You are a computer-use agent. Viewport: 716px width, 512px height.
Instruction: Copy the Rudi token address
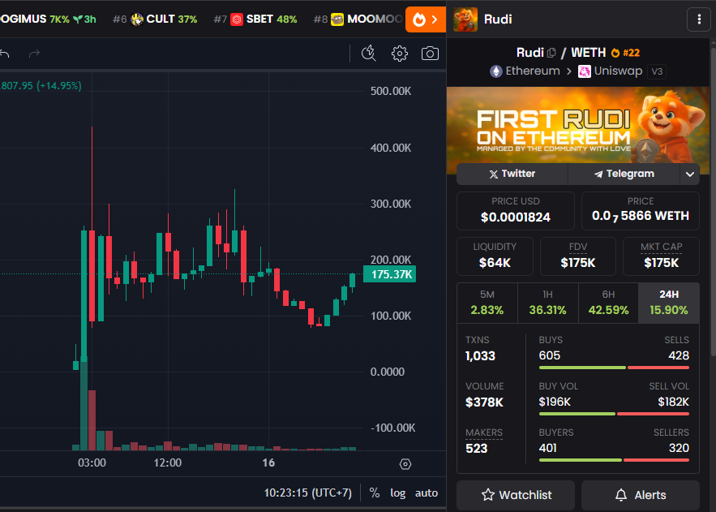pyautogui.click(x=551, y=53)
